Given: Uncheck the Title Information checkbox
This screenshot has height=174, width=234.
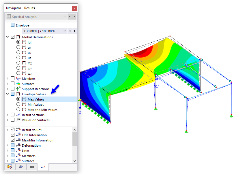Looking at the screenshot, I should point(12,135).
